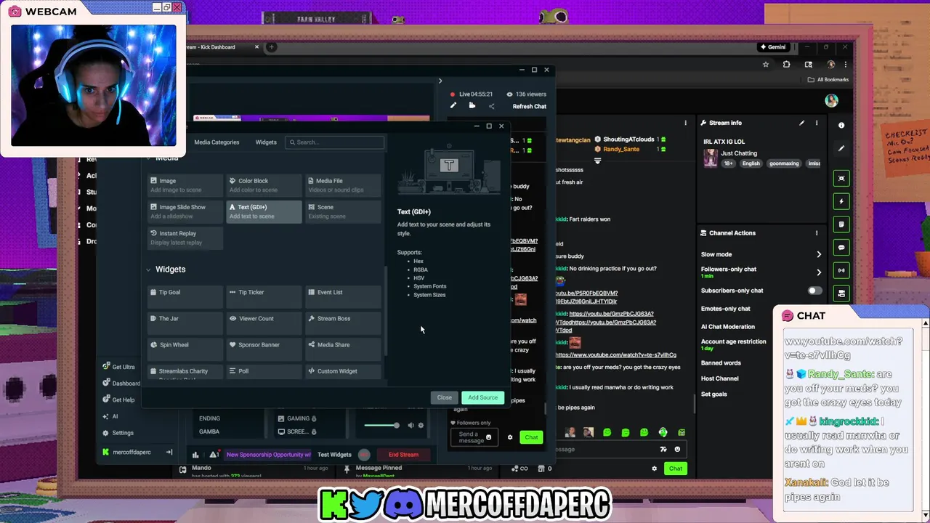This screenshot has width=930, height=523.
Task: Open the All Bookmarks folder
Action: click(x=828, y=80)
